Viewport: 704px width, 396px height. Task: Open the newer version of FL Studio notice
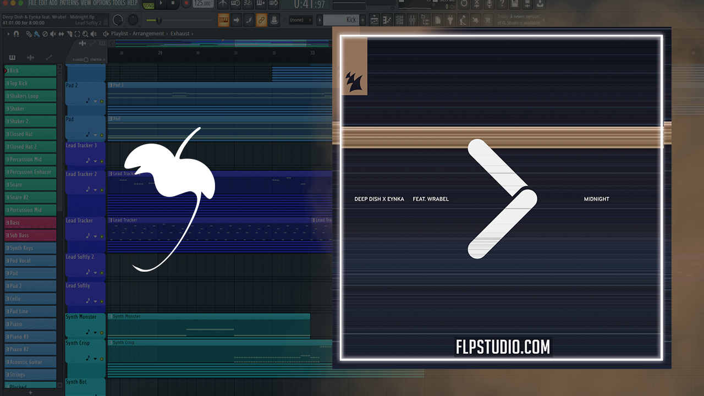[520, 20]
